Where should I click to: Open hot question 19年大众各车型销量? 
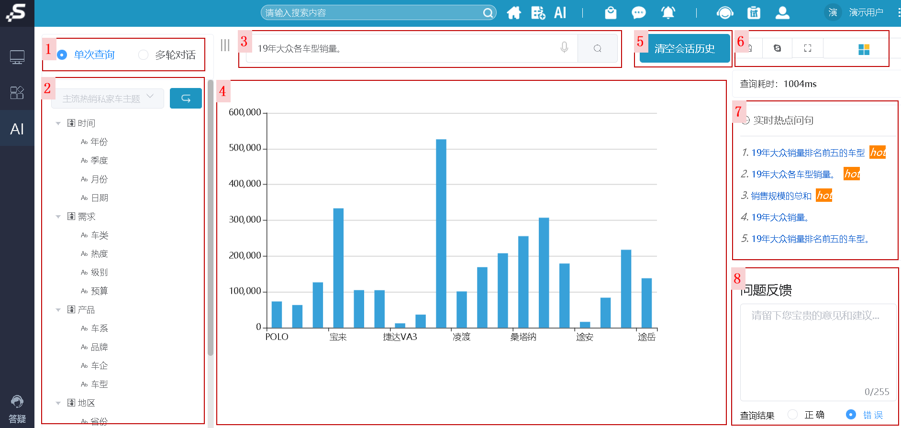[x=793, y=174]
